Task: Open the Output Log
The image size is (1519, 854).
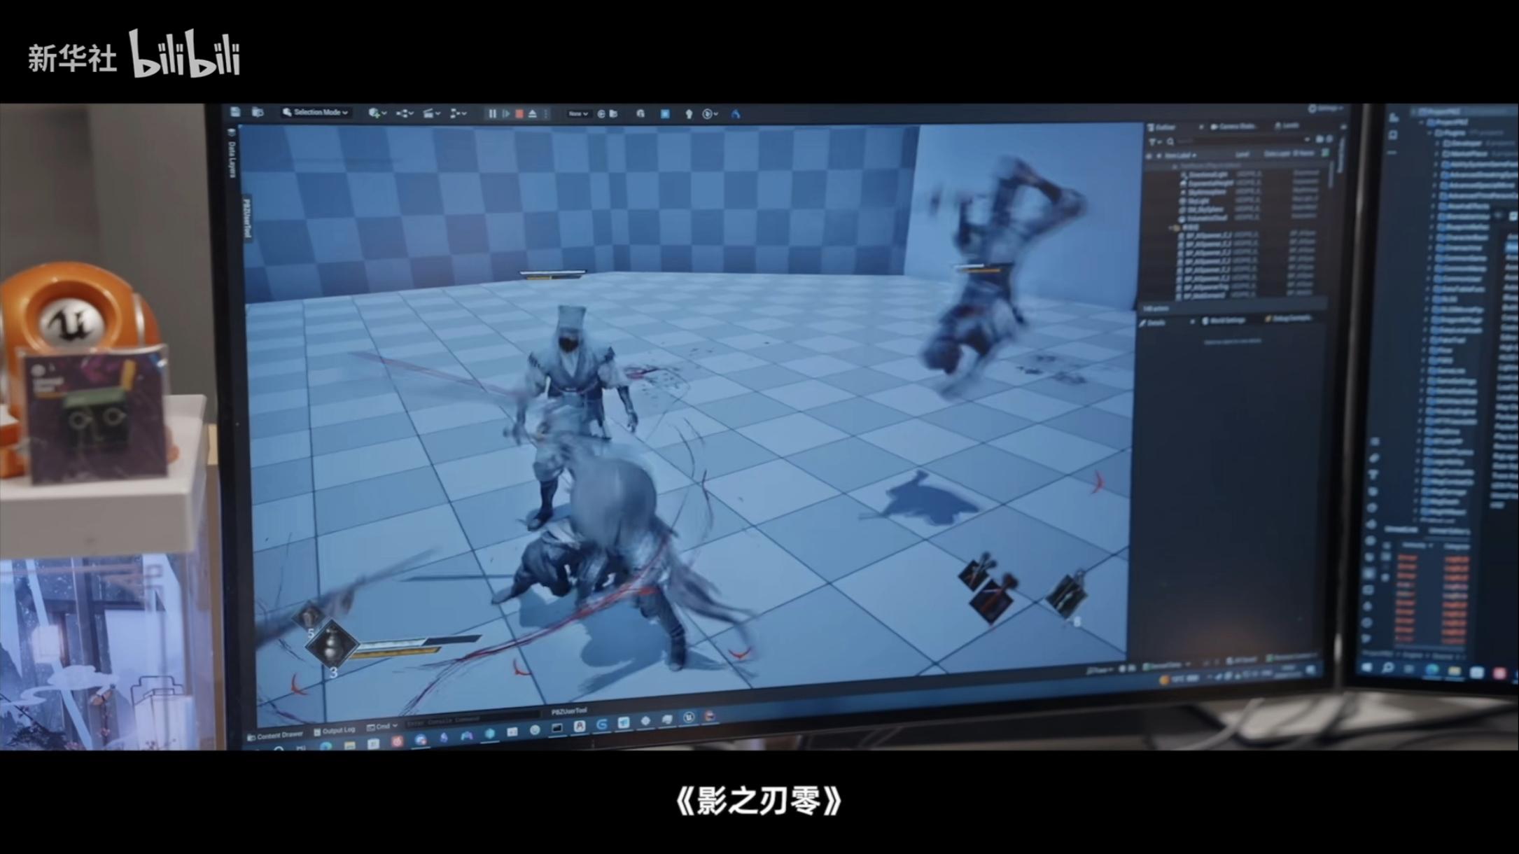Action: (335, 730)
